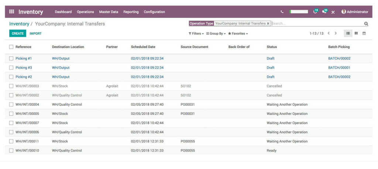This screenshot has width=378, height=169.
Task: Click the search magnifier icon
Action: coord(366,24)
